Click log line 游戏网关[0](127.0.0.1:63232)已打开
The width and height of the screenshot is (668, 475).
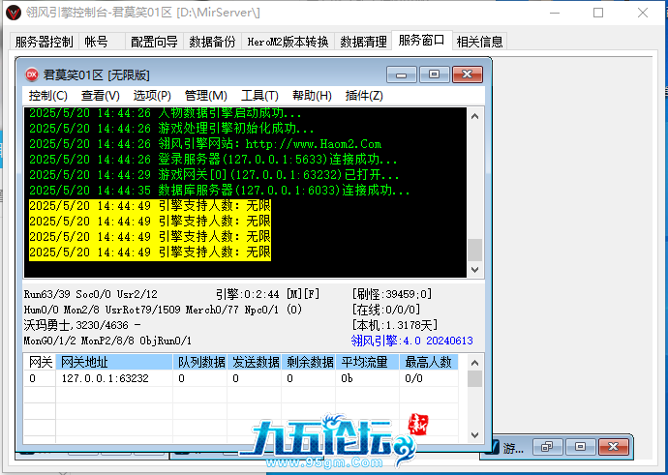coord(214,174)
